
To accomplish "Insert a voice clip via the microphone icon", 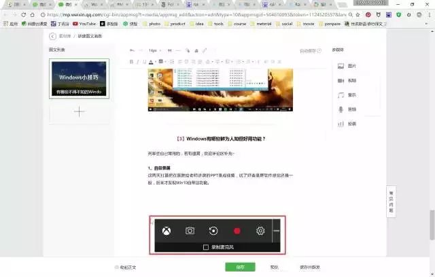I will [347, 109].
